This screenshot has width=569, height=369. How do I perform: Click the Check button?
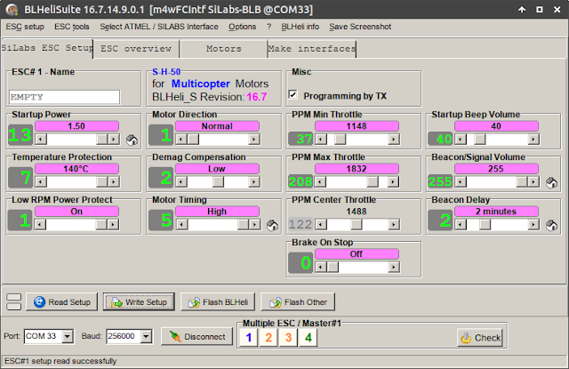(480, 338)
